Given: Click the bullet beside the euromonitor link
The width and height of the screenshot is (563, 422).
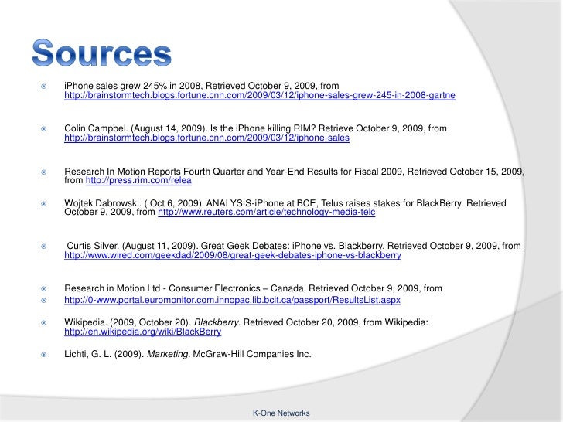Looking at the screenshot, I should pos(44,301).
